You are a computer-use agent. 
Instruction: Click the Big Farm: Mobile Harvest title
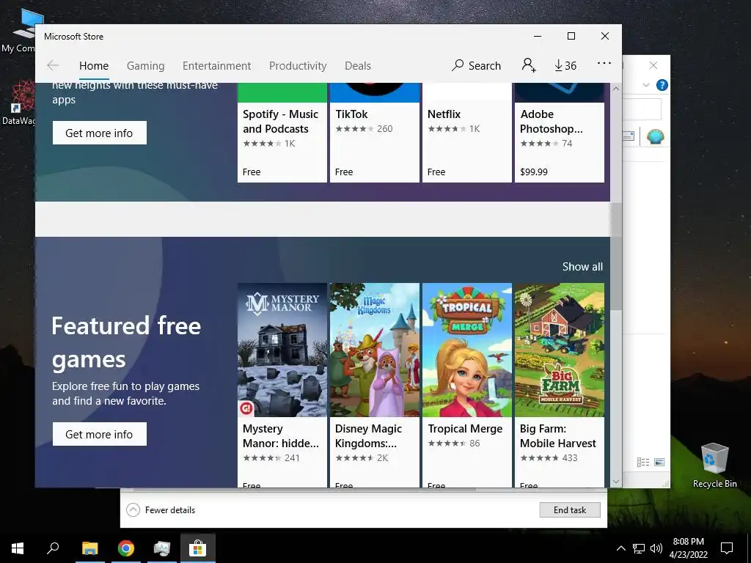(x=558, y=435)
